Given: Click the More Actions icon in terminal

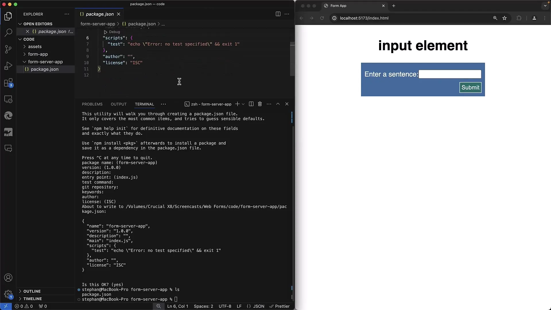Looking at the screenshot, I should 269,104.
